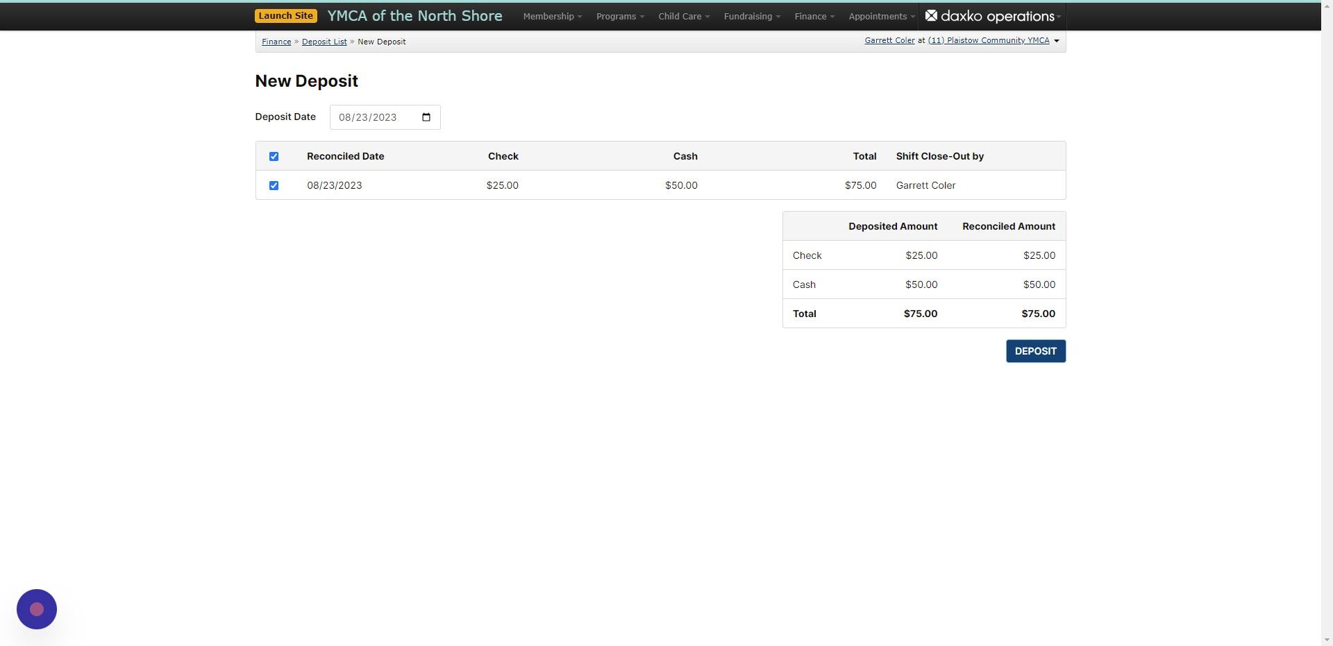Click the Launch Site button
This screenshot has height=646, width=1333.
286,16
